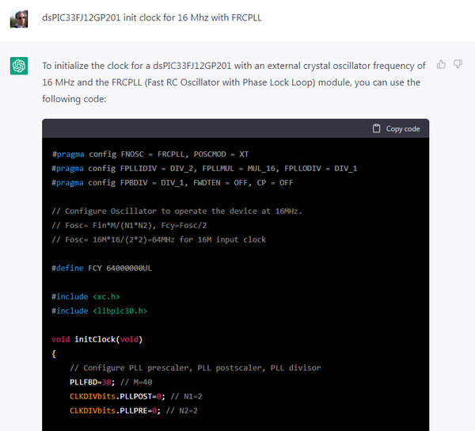Click the '#include <libpic30.h>' line
This screenshot has height=431, width=475.
point(100,311)
